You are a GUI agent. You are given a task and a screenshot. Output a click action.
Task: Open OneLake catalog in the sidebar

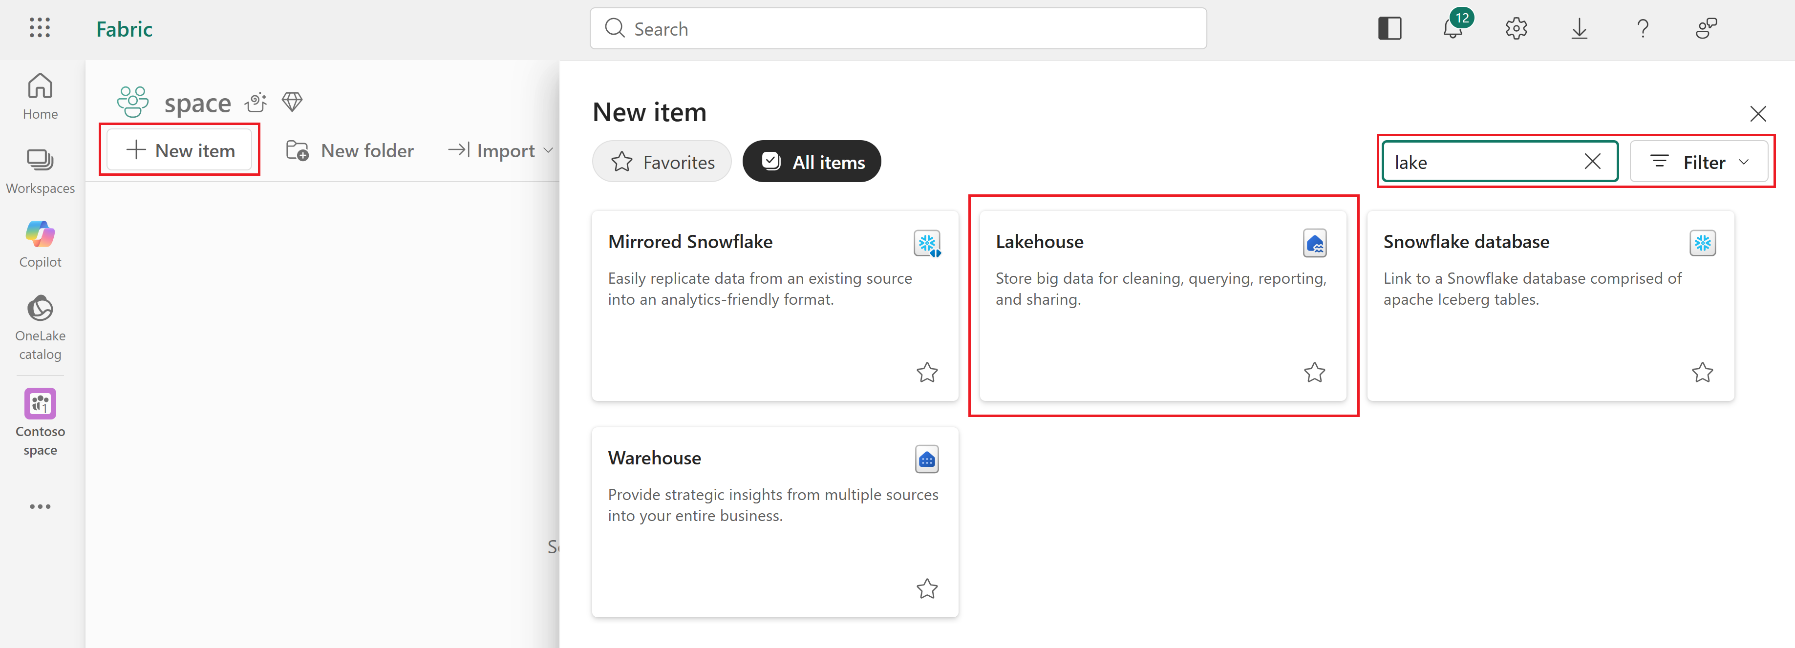(x=40, y=327)
